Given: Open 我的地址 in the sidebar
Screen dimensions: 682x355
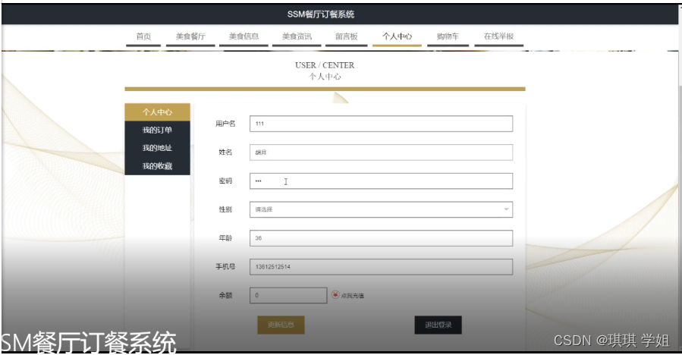Looking at the screenshot, I should (x=158, y=148).
